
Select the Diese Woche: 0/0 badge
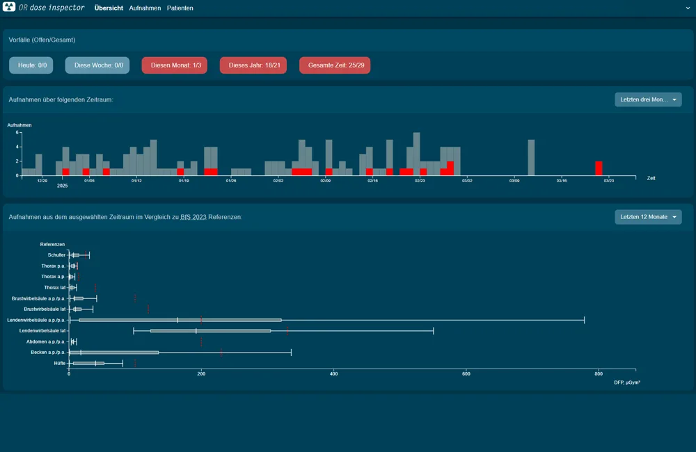[x=97, y=65]
